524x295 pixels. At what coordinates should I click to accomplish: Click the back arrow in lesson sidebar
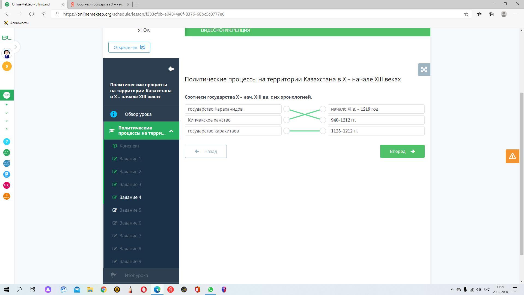point(171,69)
